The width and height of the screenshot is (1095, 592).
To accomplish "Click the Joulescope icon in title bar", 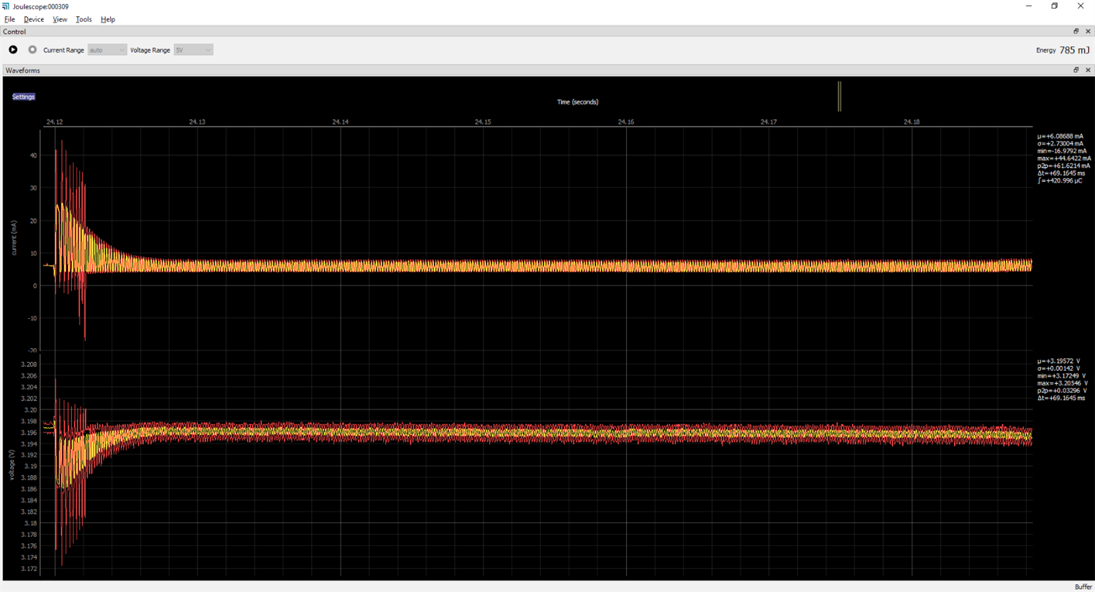I will [x=6, y=6].
